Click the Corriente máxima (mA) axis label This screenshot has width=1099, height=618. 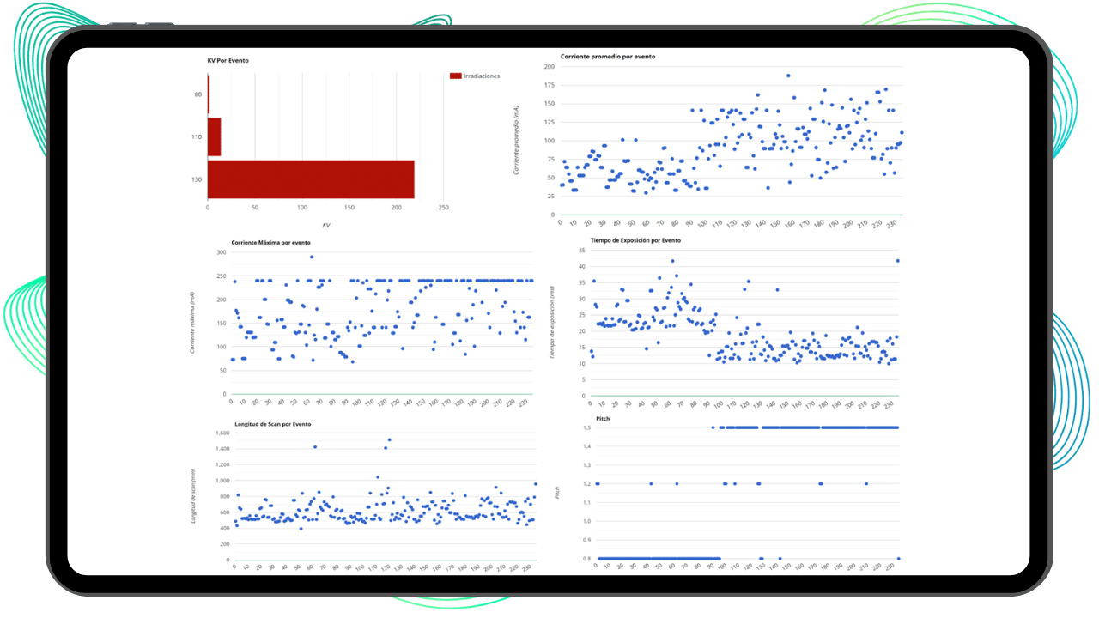point(192,323)
